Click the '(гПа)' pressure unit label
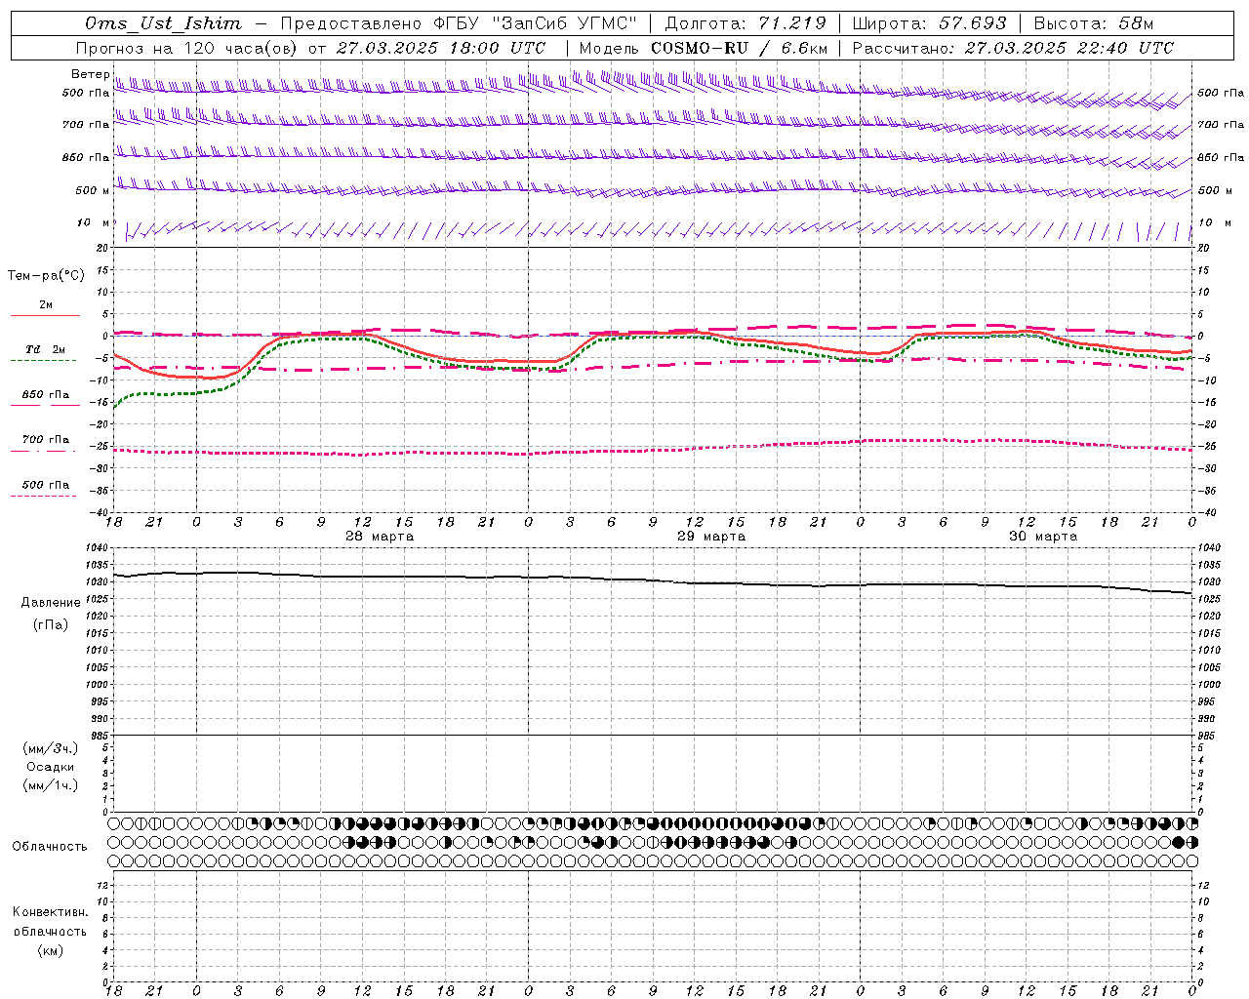 [51, 624]
